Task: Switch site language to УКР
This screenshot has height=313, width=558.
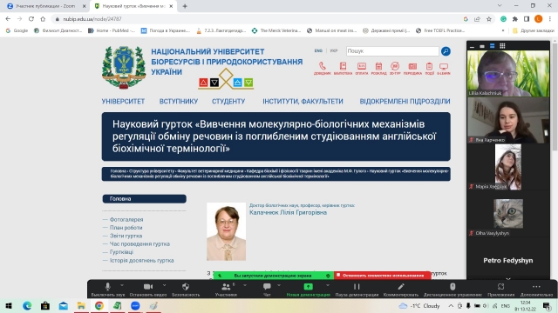Action: [x=333, y=50]
